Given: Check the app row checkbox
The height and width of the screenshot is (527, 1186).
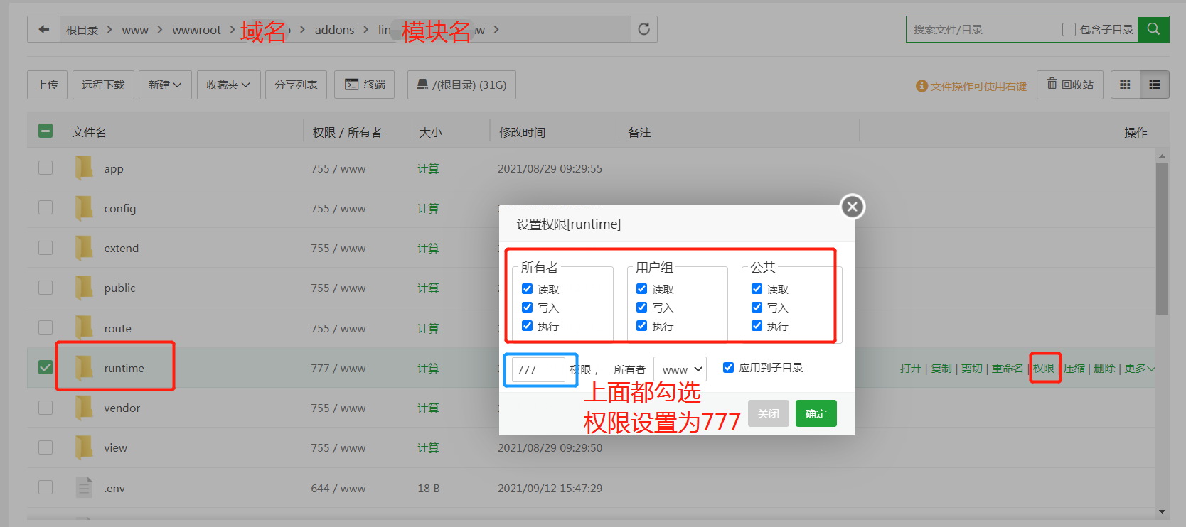Looking at the screenshot, I should click(46, 168).
